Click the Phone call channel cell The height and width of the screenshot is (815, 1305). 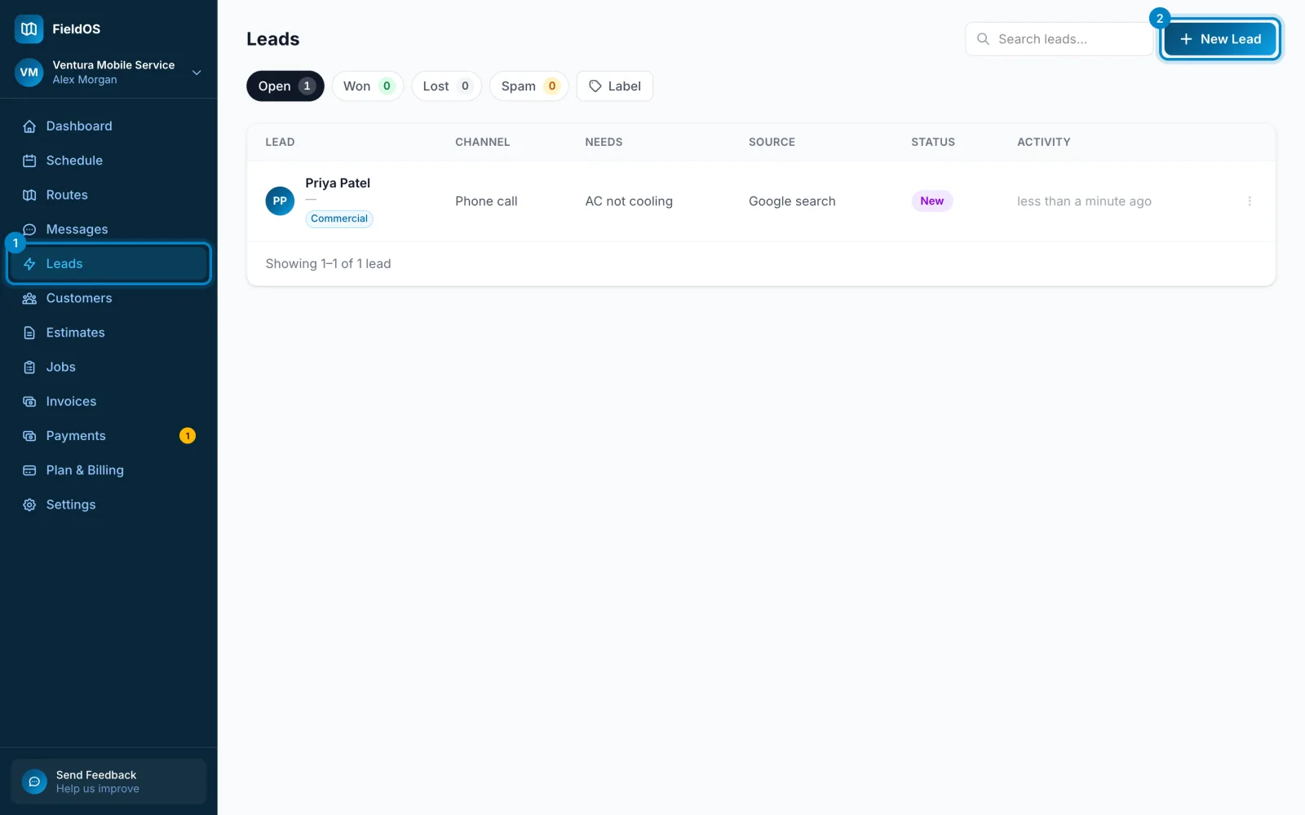[486, 201]
